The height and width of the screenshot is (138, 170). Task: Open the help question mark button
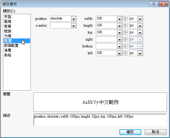coord(153,4)
